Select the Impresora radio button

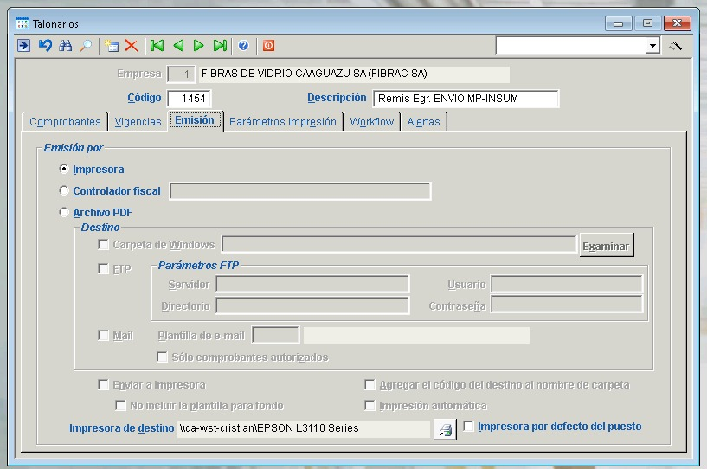pos(64,170)
